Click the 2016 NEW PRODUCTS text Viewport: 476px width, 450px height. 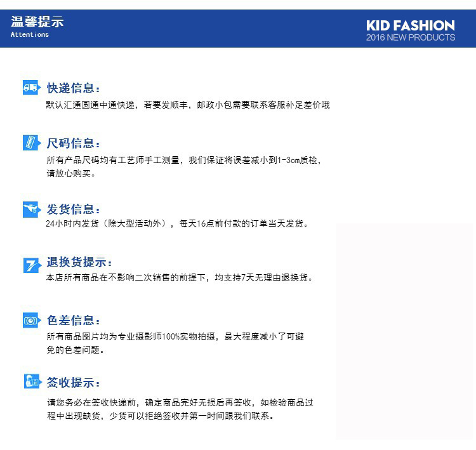[x=410, y=37]
